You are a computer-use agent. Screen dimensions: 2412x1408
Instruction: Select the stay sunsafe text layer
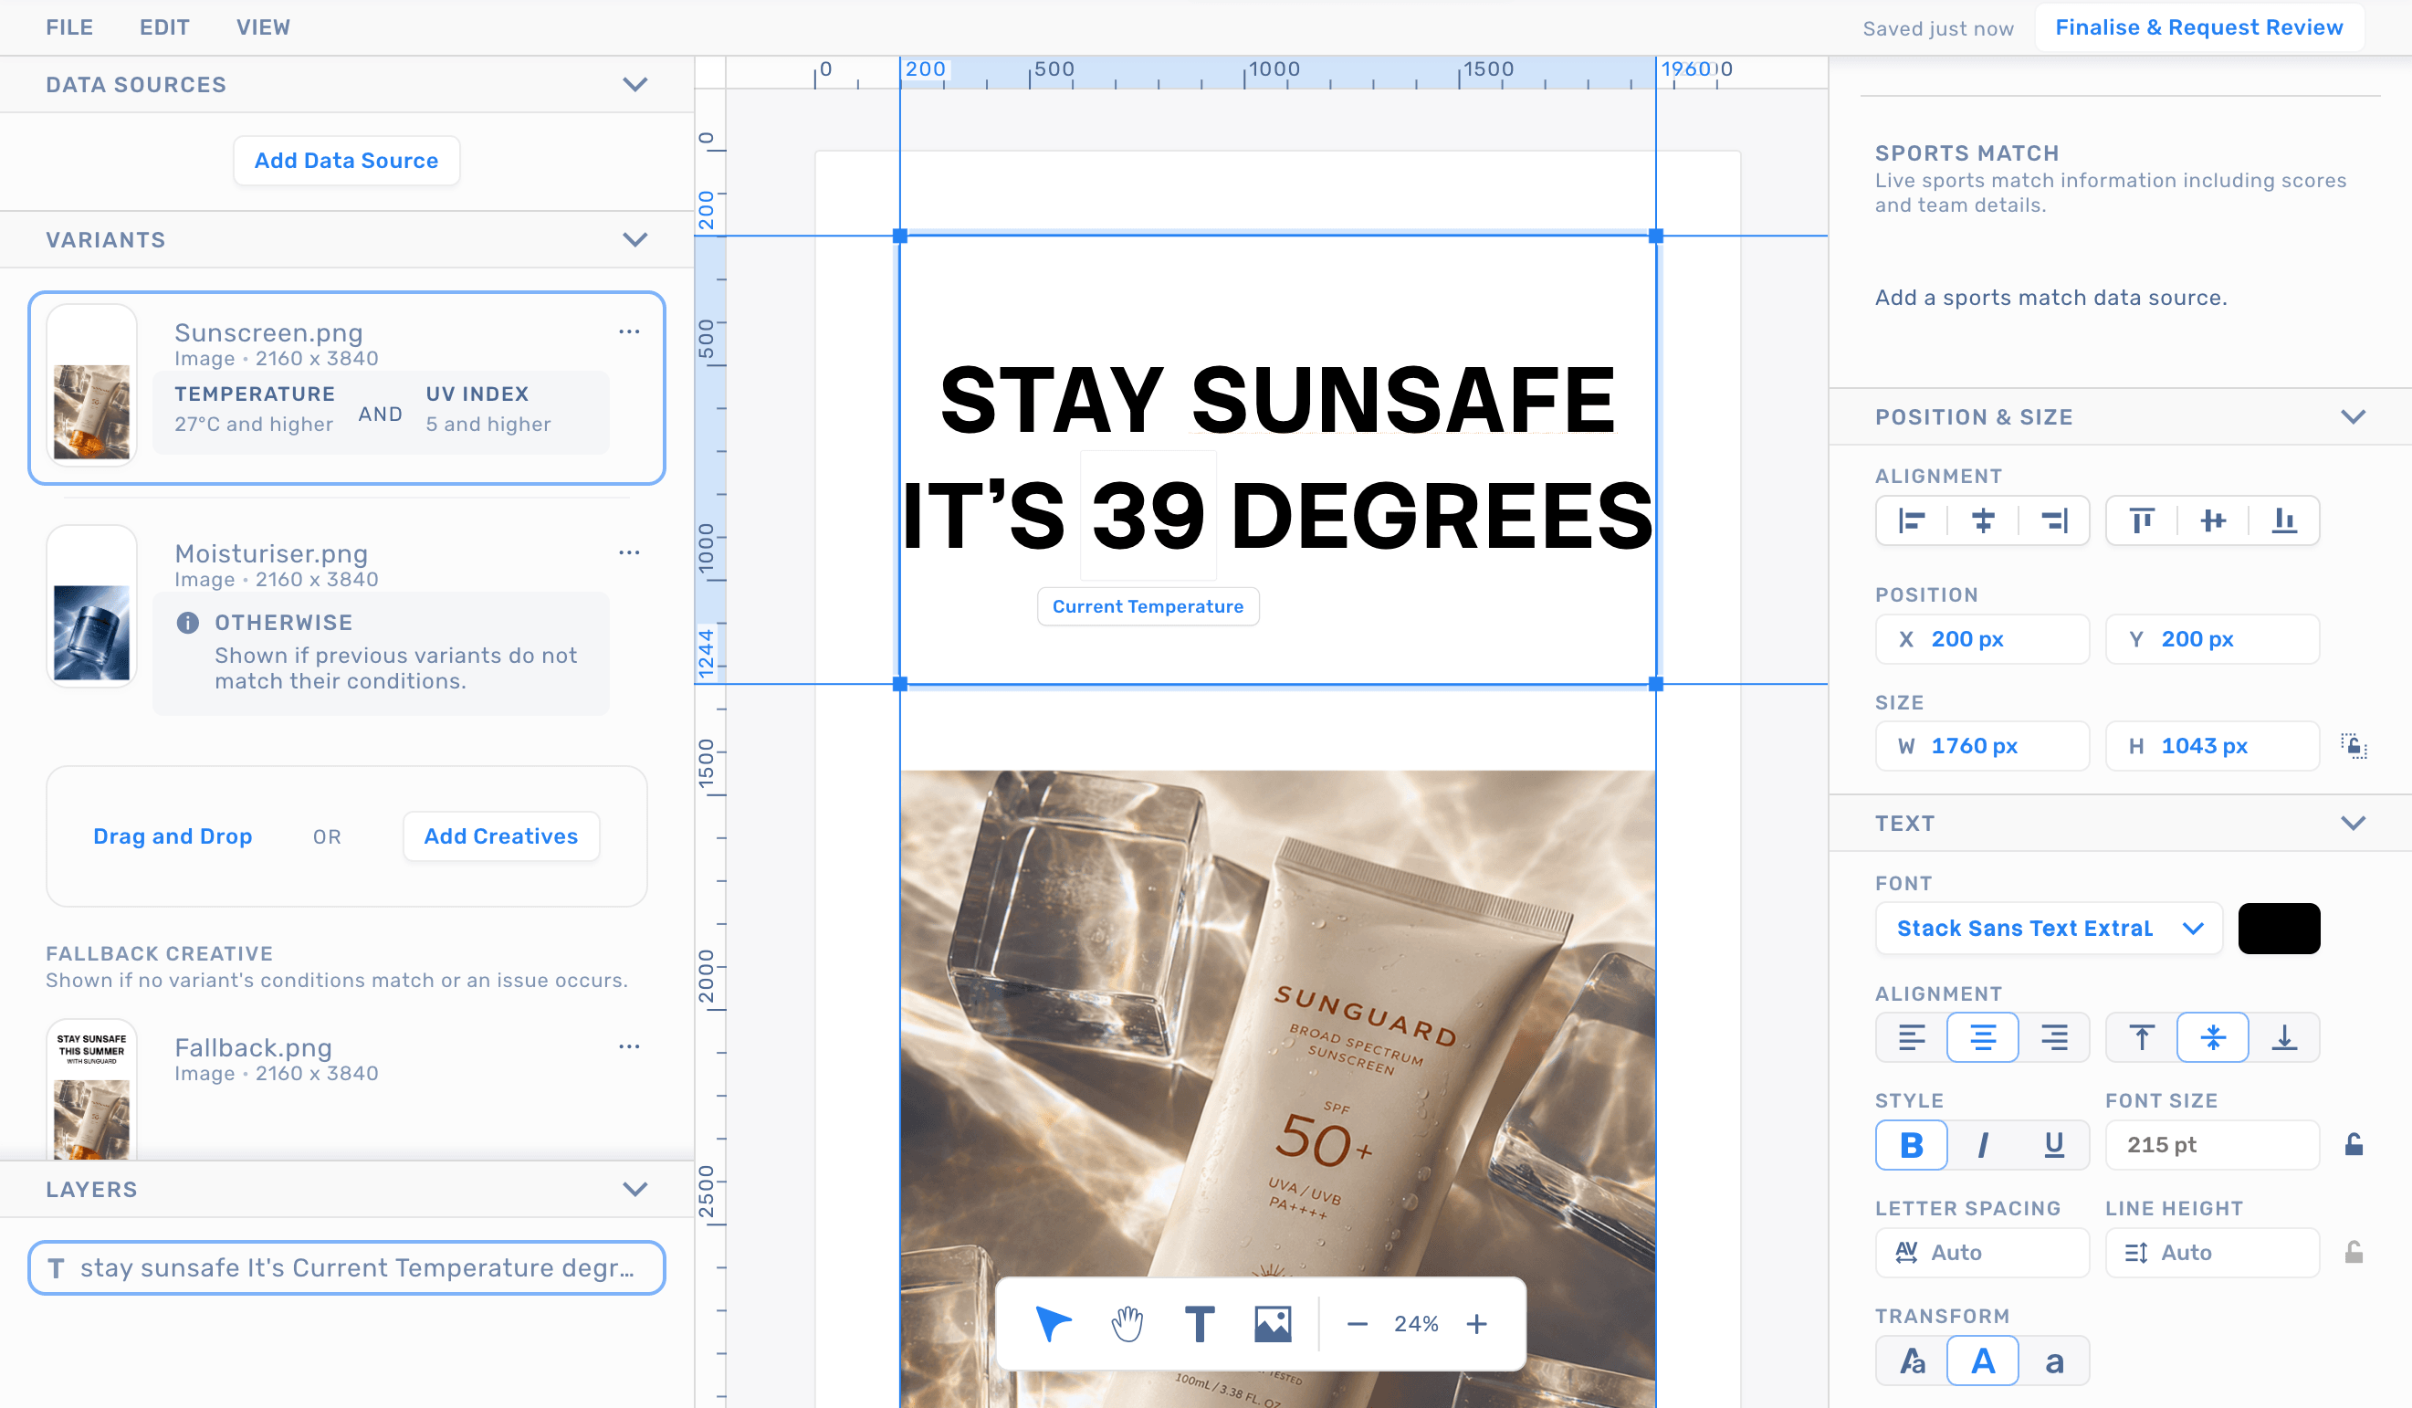point(347,1267)
